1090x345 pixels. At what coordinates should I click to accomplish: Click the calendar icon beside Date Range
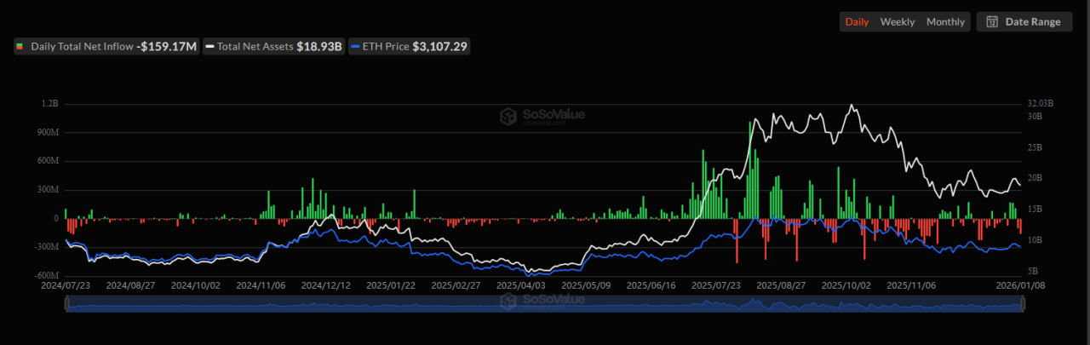(992, 22)
